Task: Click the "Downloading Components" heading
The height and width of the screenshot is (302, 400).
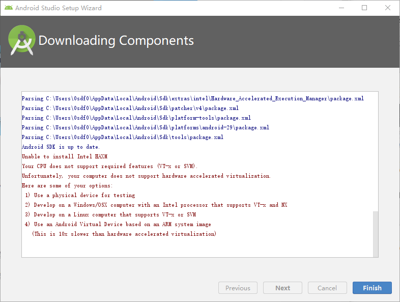Action: click(116, 41)
